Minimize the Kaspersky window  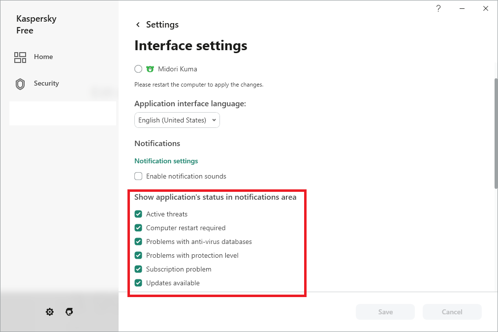click(x=462, y=8)
